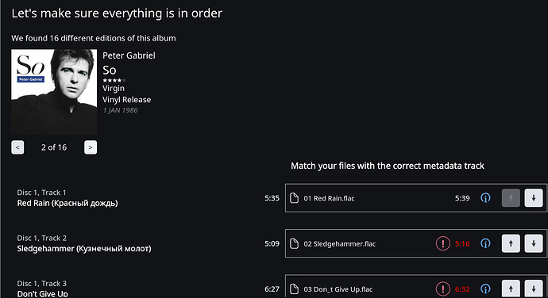Move 01 Red Rain.flac down

click(534, 198)
